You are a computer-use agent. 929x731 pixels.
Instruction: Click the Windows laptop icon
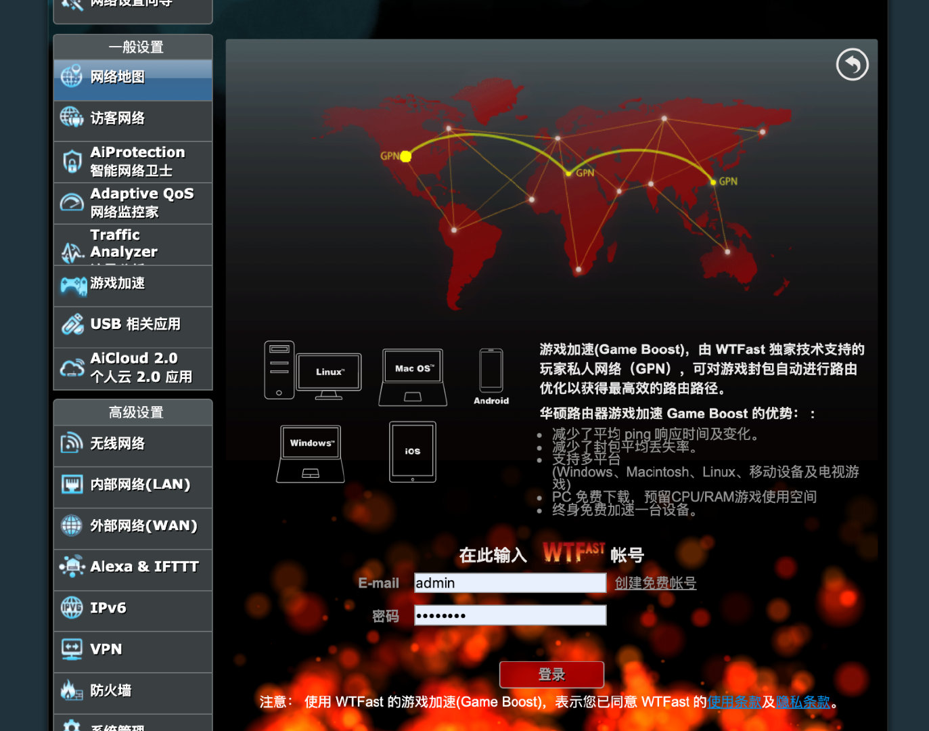(x=311, y=453)
